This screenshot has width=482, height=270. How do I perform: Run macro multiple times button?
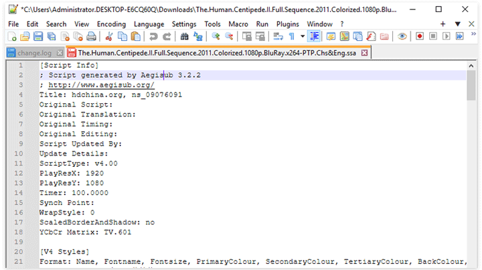pyautogui.click(x=459, y=36)
